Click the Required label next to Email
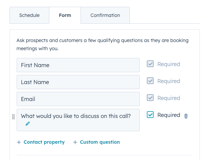 click(169, 98)
